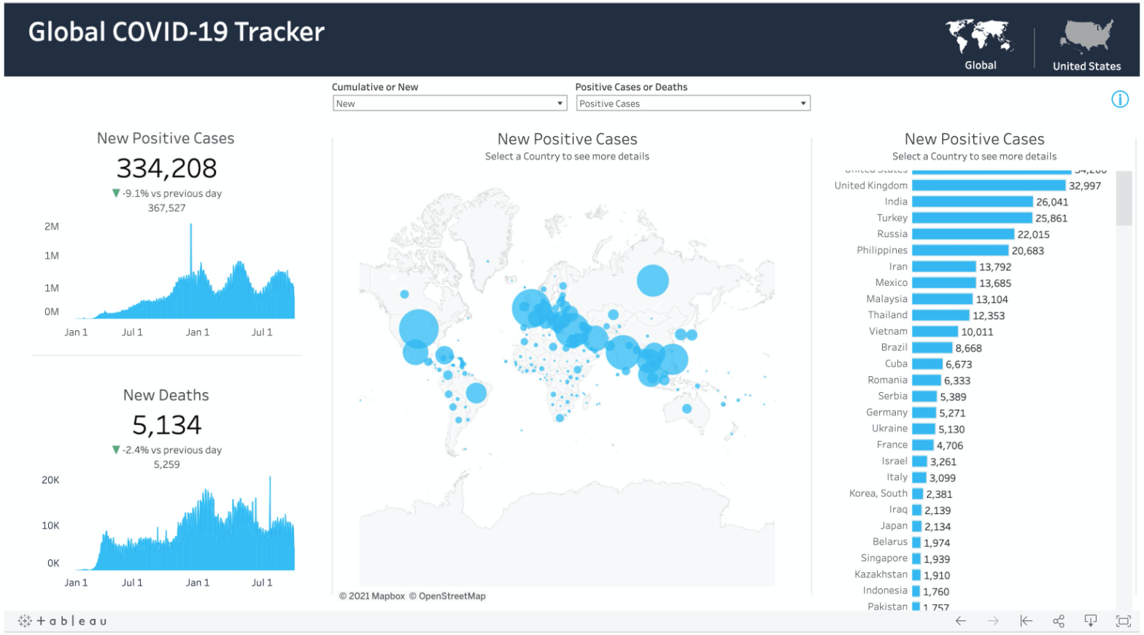Click the Tableau undo arrow
Screen dimensions: 1144x635
point(961,621)
